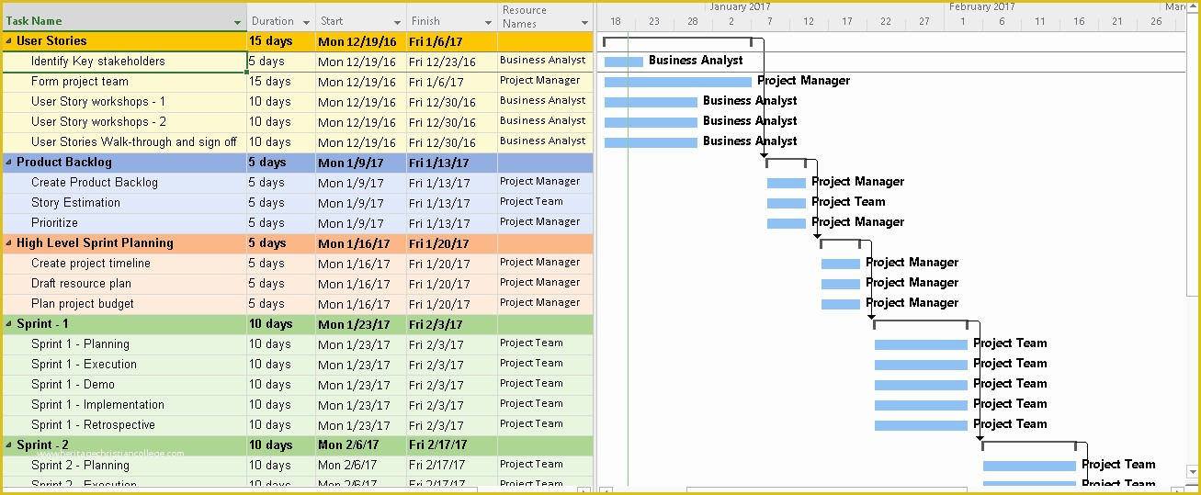Select the Identify Key stakeholders task
1201x495 pixels.
[97, 62]
